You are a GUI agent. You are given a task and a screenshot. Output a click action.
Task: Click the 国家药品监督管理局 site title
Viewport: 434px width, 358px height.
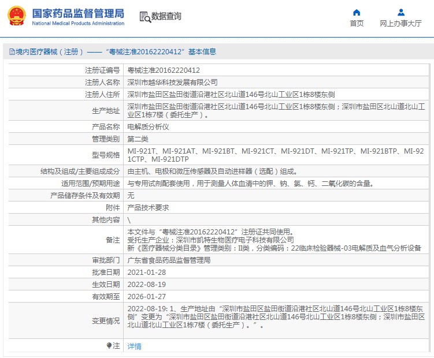pyautogui.click(x=77, y=13)
